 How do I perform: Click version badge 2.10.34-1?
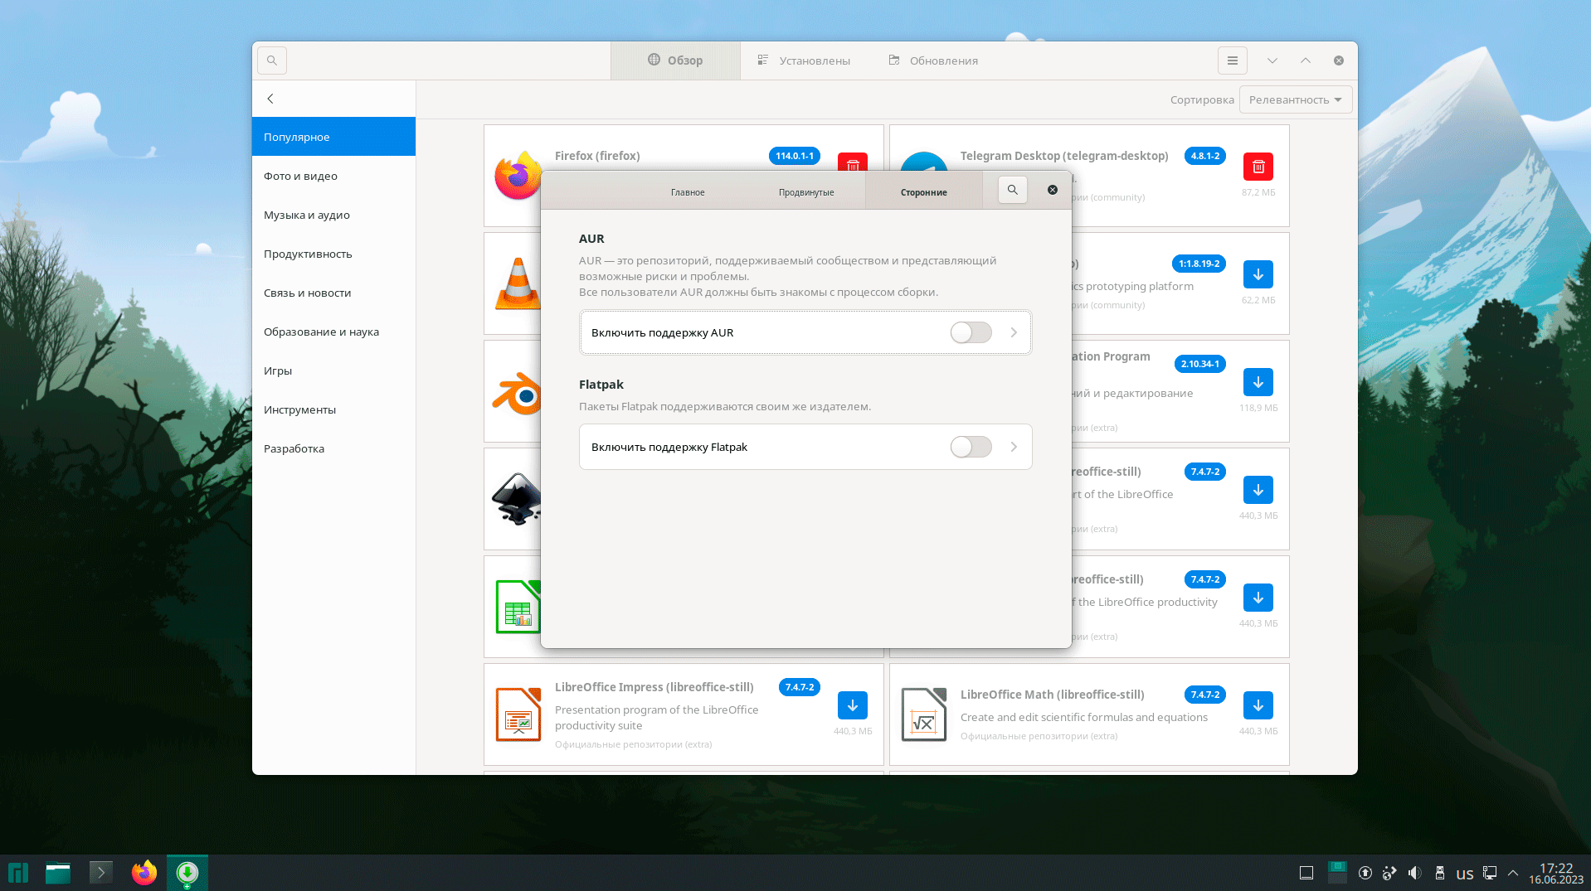(x=1200, y=364)
